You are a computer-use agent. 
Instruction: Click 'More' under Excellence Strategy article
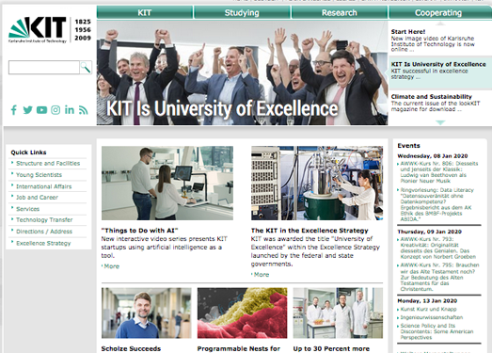point(262,275)
